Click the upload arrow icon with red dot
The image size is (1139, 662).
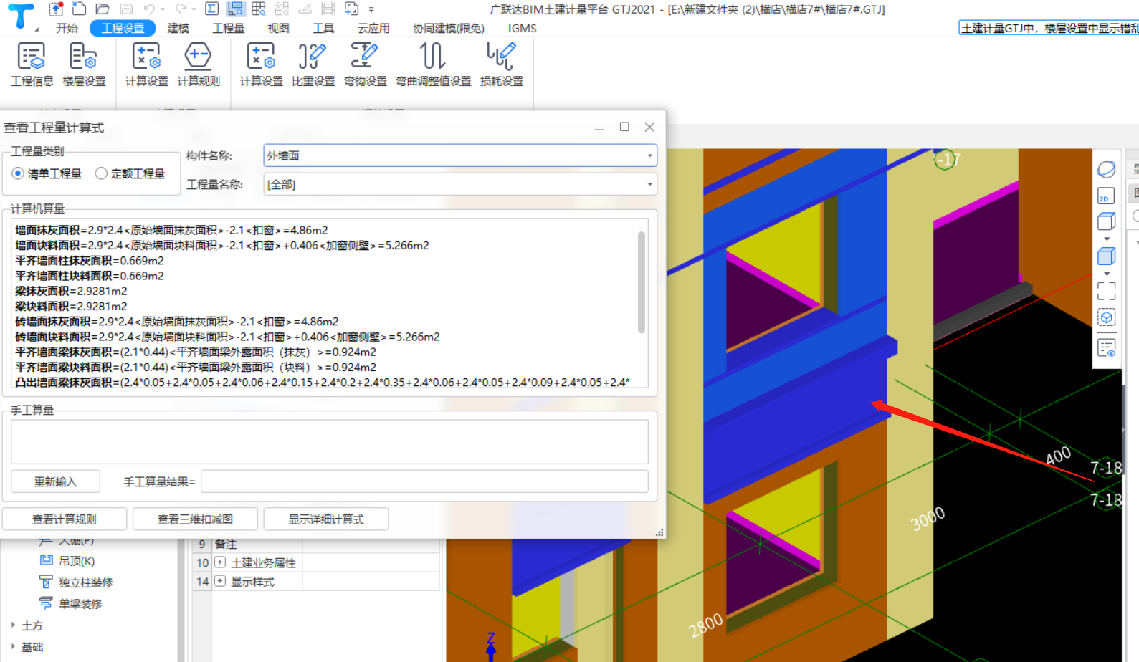tap(56, 9)
